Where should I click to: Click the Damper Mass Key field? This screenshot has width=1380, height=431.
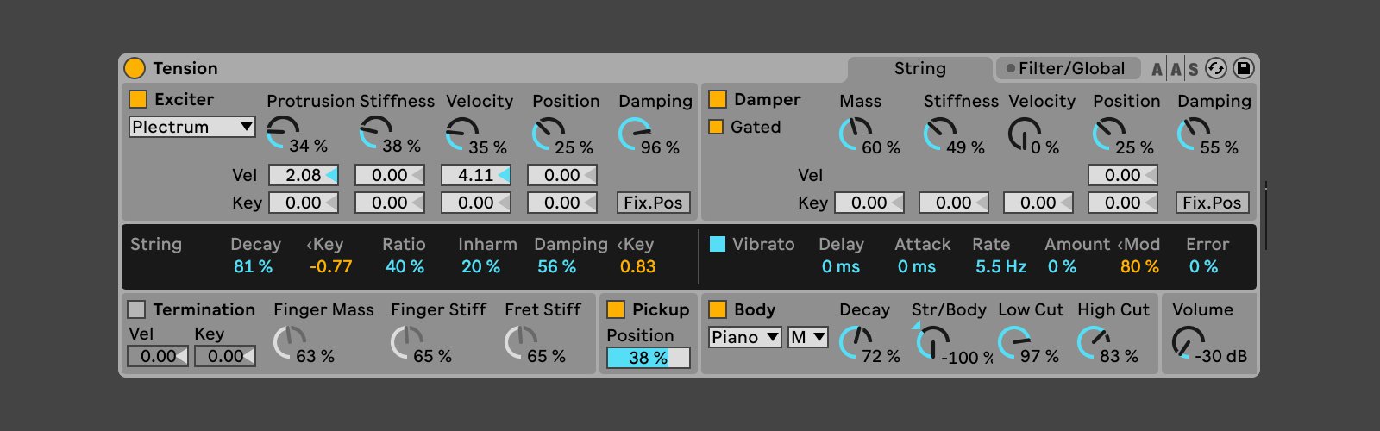click(x=869, y=203)
